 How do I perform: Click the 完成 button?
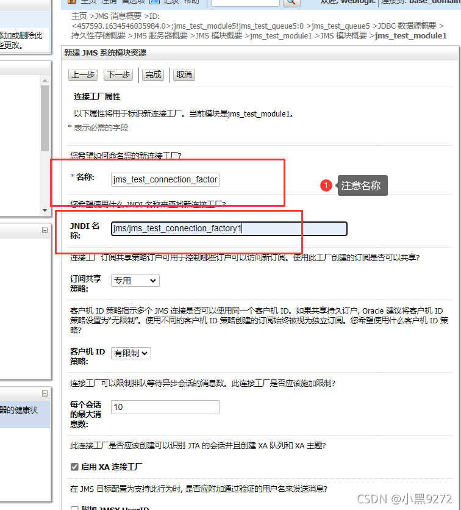pos(153,75)
